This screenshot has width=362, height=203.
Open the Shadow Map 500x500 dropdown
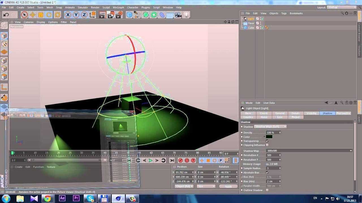[309, 151]
